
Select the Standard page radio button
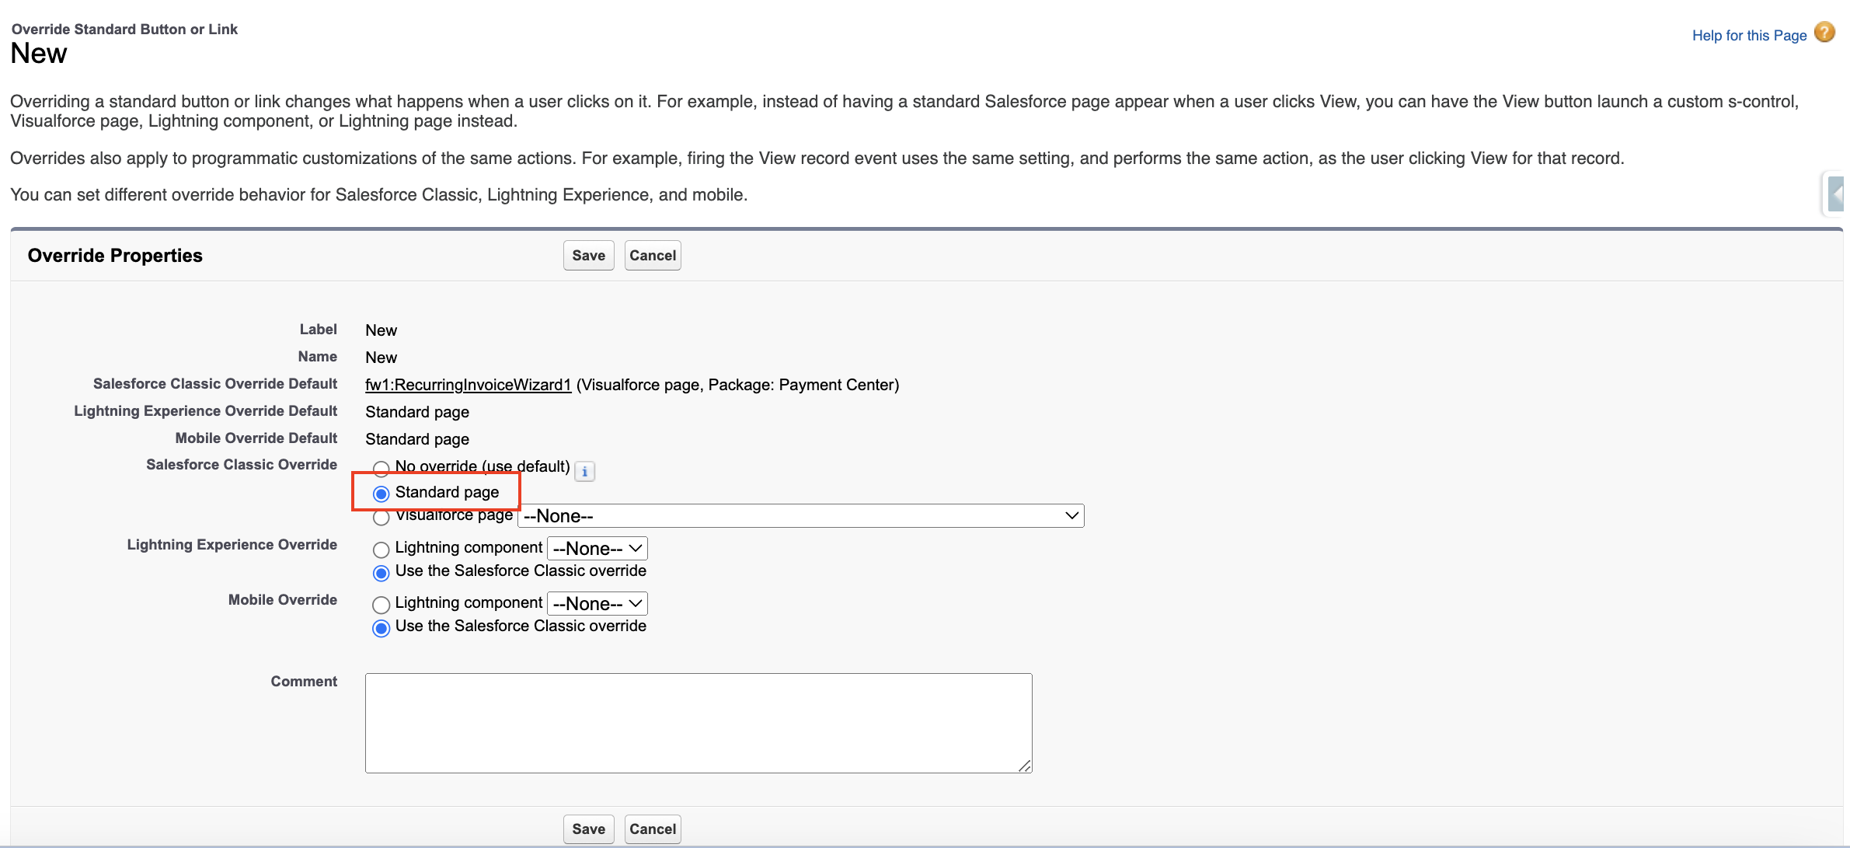(381, 494)
